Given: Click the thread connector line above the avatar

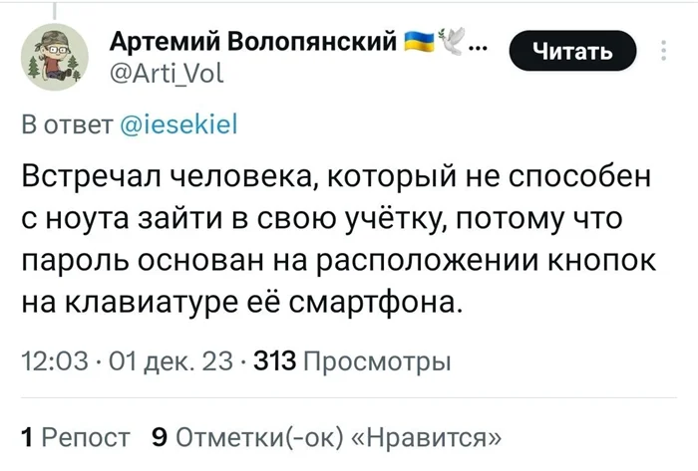Looking at the screenshot, I should pos(55,9).
